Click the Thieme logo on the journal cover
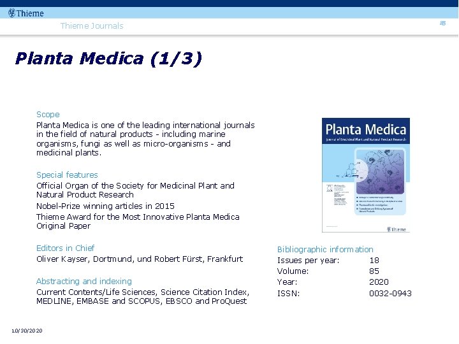Image resolution: width=459 pixels, height=344 pixels. point(397,229)
